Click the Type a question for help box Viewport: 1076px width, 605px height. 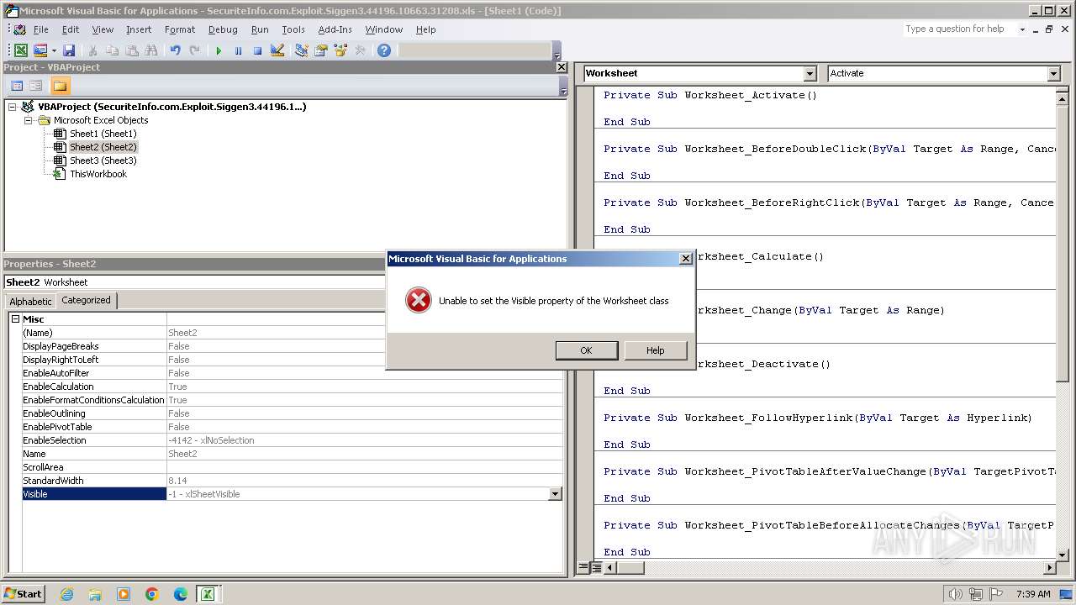point(960,29)
